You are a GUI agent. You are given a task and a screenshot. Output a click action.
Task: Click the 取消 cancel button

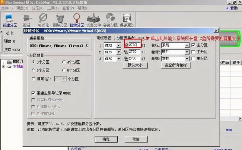[x=136, y=139]
